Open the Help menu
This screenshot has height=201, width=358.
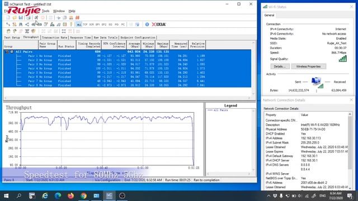pos(72,11)
